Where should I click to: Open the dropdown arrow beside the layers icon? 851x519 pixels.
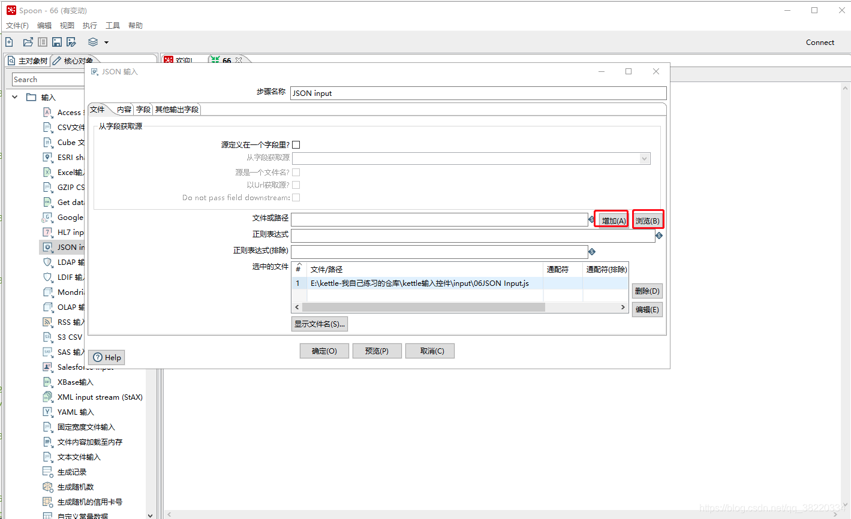[106, 43]
